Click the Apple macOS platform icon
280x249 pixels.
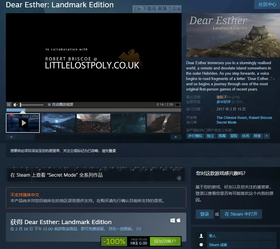point(179,220)
